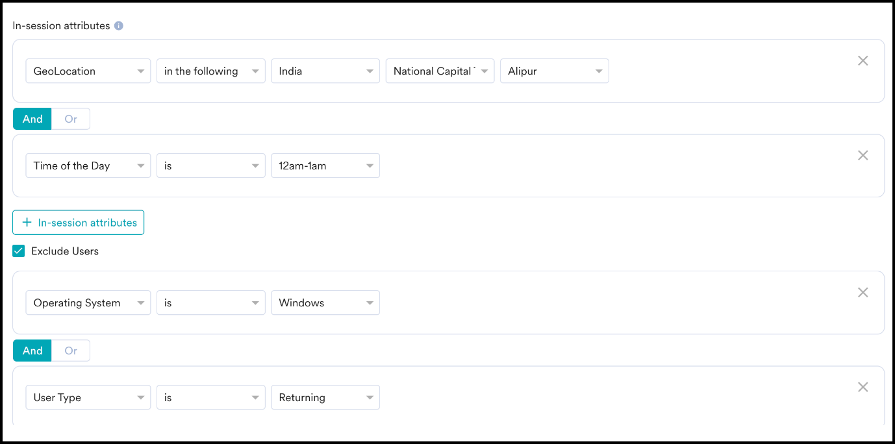
Task: Delete the Operating System exclusion row
Action: [863, 292]
